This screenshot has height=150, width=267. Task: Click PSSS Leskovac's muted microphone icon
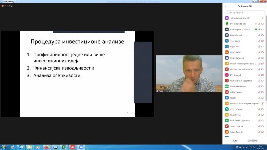pos(259,109)
